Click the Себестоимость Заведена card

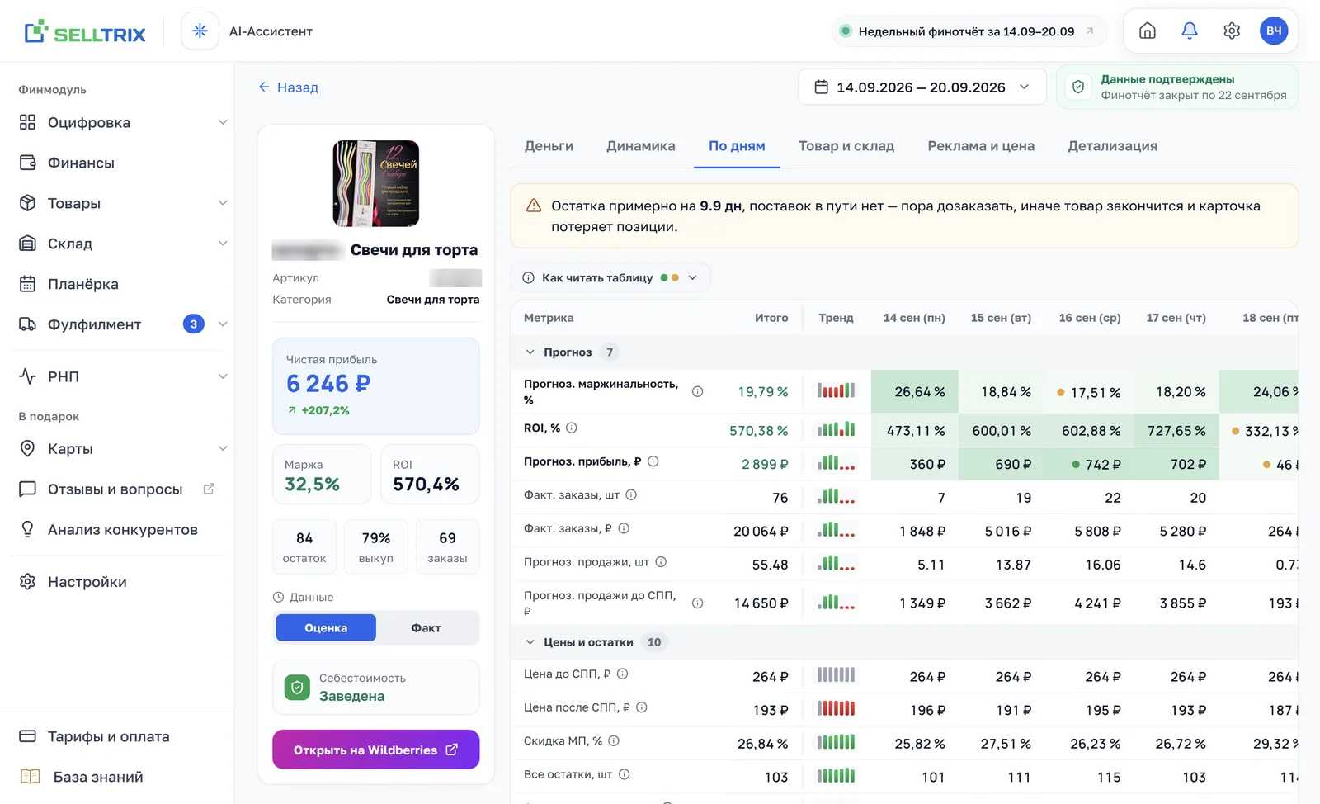pos(376,687)
